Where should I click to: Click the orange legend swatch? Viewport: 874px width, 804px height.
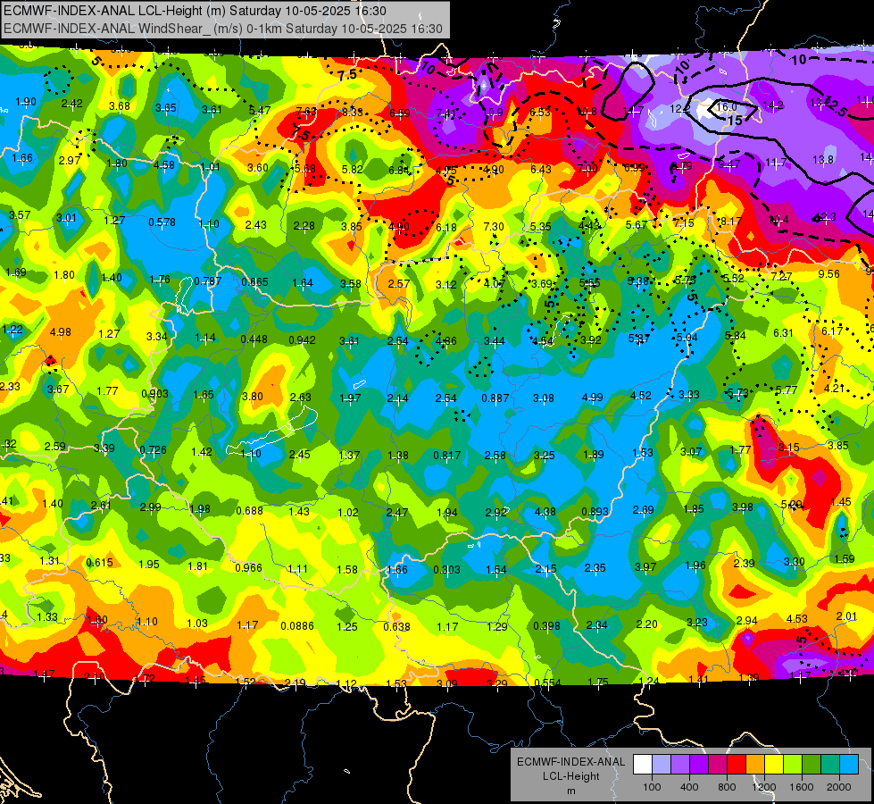tap(755, 765)
